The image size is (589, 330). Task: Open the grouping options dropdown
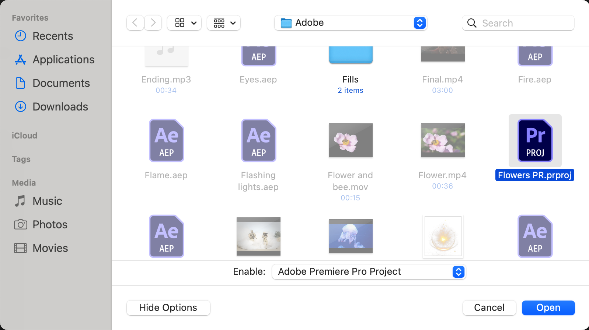(x=224, y=23)
